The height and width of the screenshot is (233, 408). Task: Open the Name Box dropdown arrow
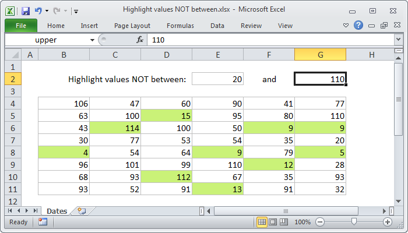[x=92, y=40]
